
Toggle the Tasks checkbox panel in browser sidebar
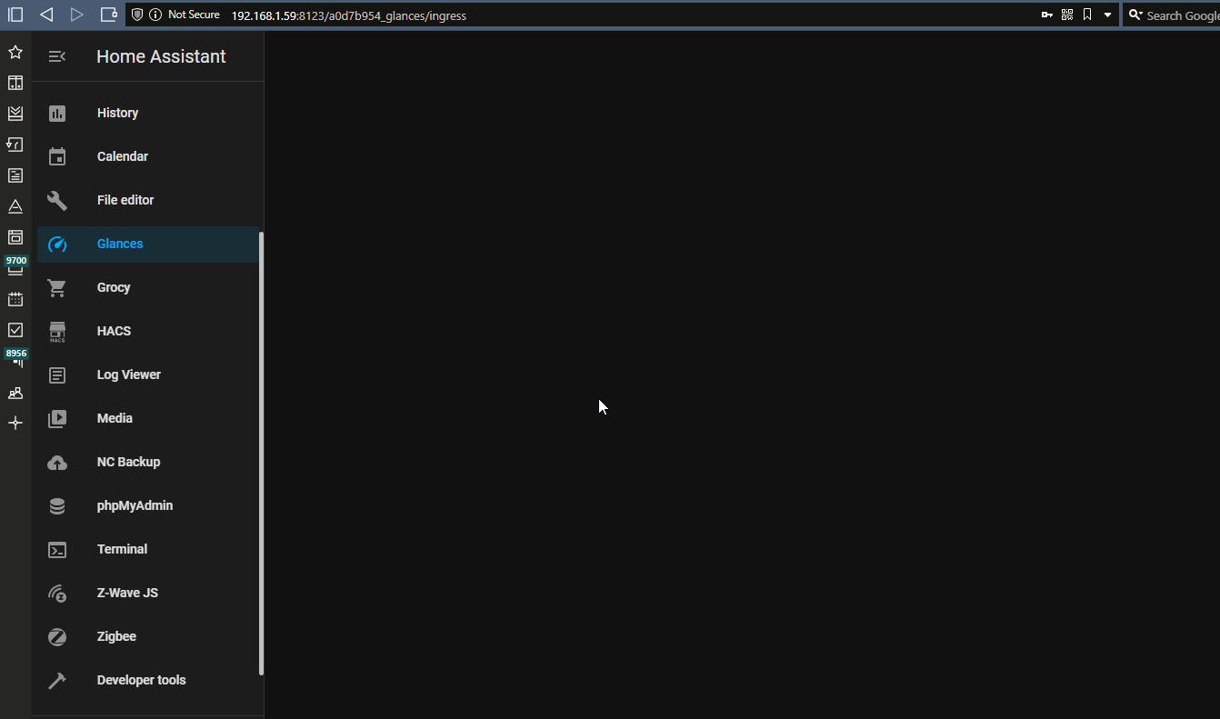(15, 330)
